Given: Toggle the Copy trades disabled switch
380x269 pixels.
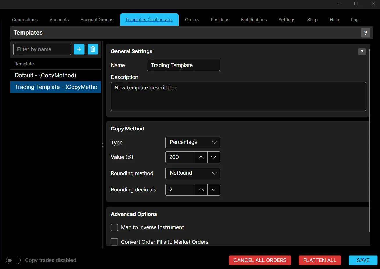Looking at the screenshot, I should (x=13, y=260).
